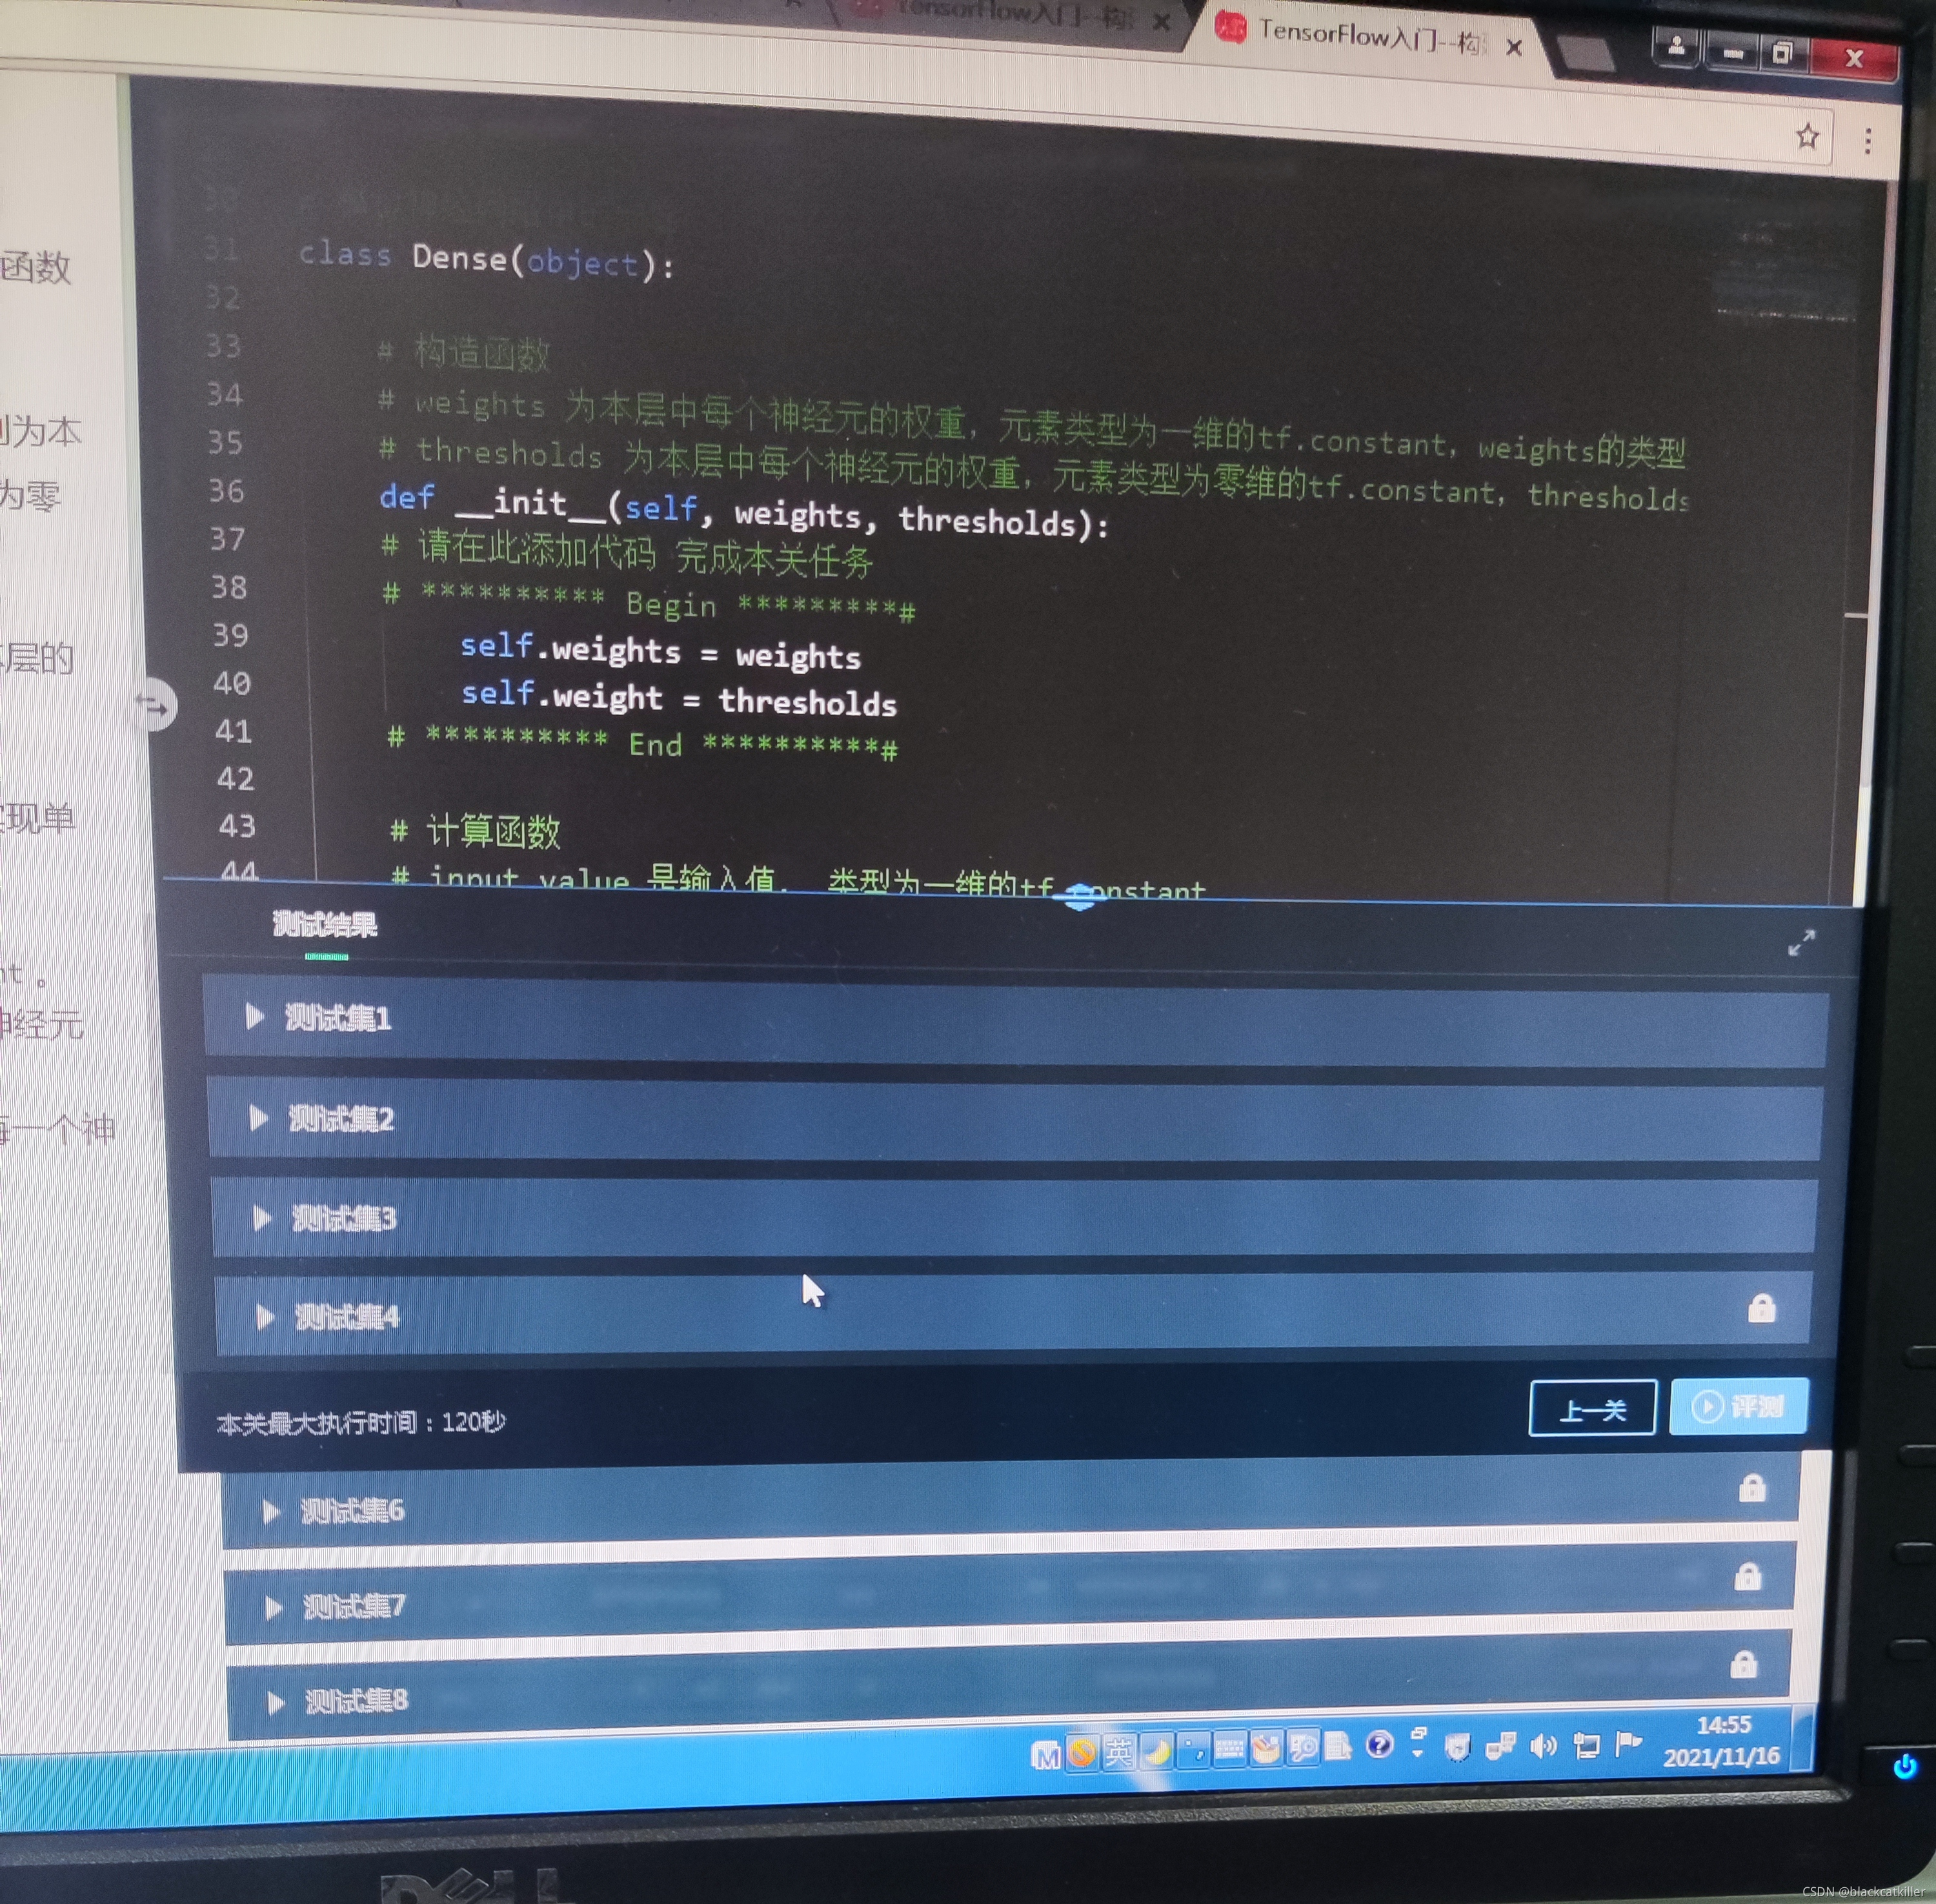Select the active TensorFlow入门 browser tab

pyautogui.click(x=1370, y=37)
